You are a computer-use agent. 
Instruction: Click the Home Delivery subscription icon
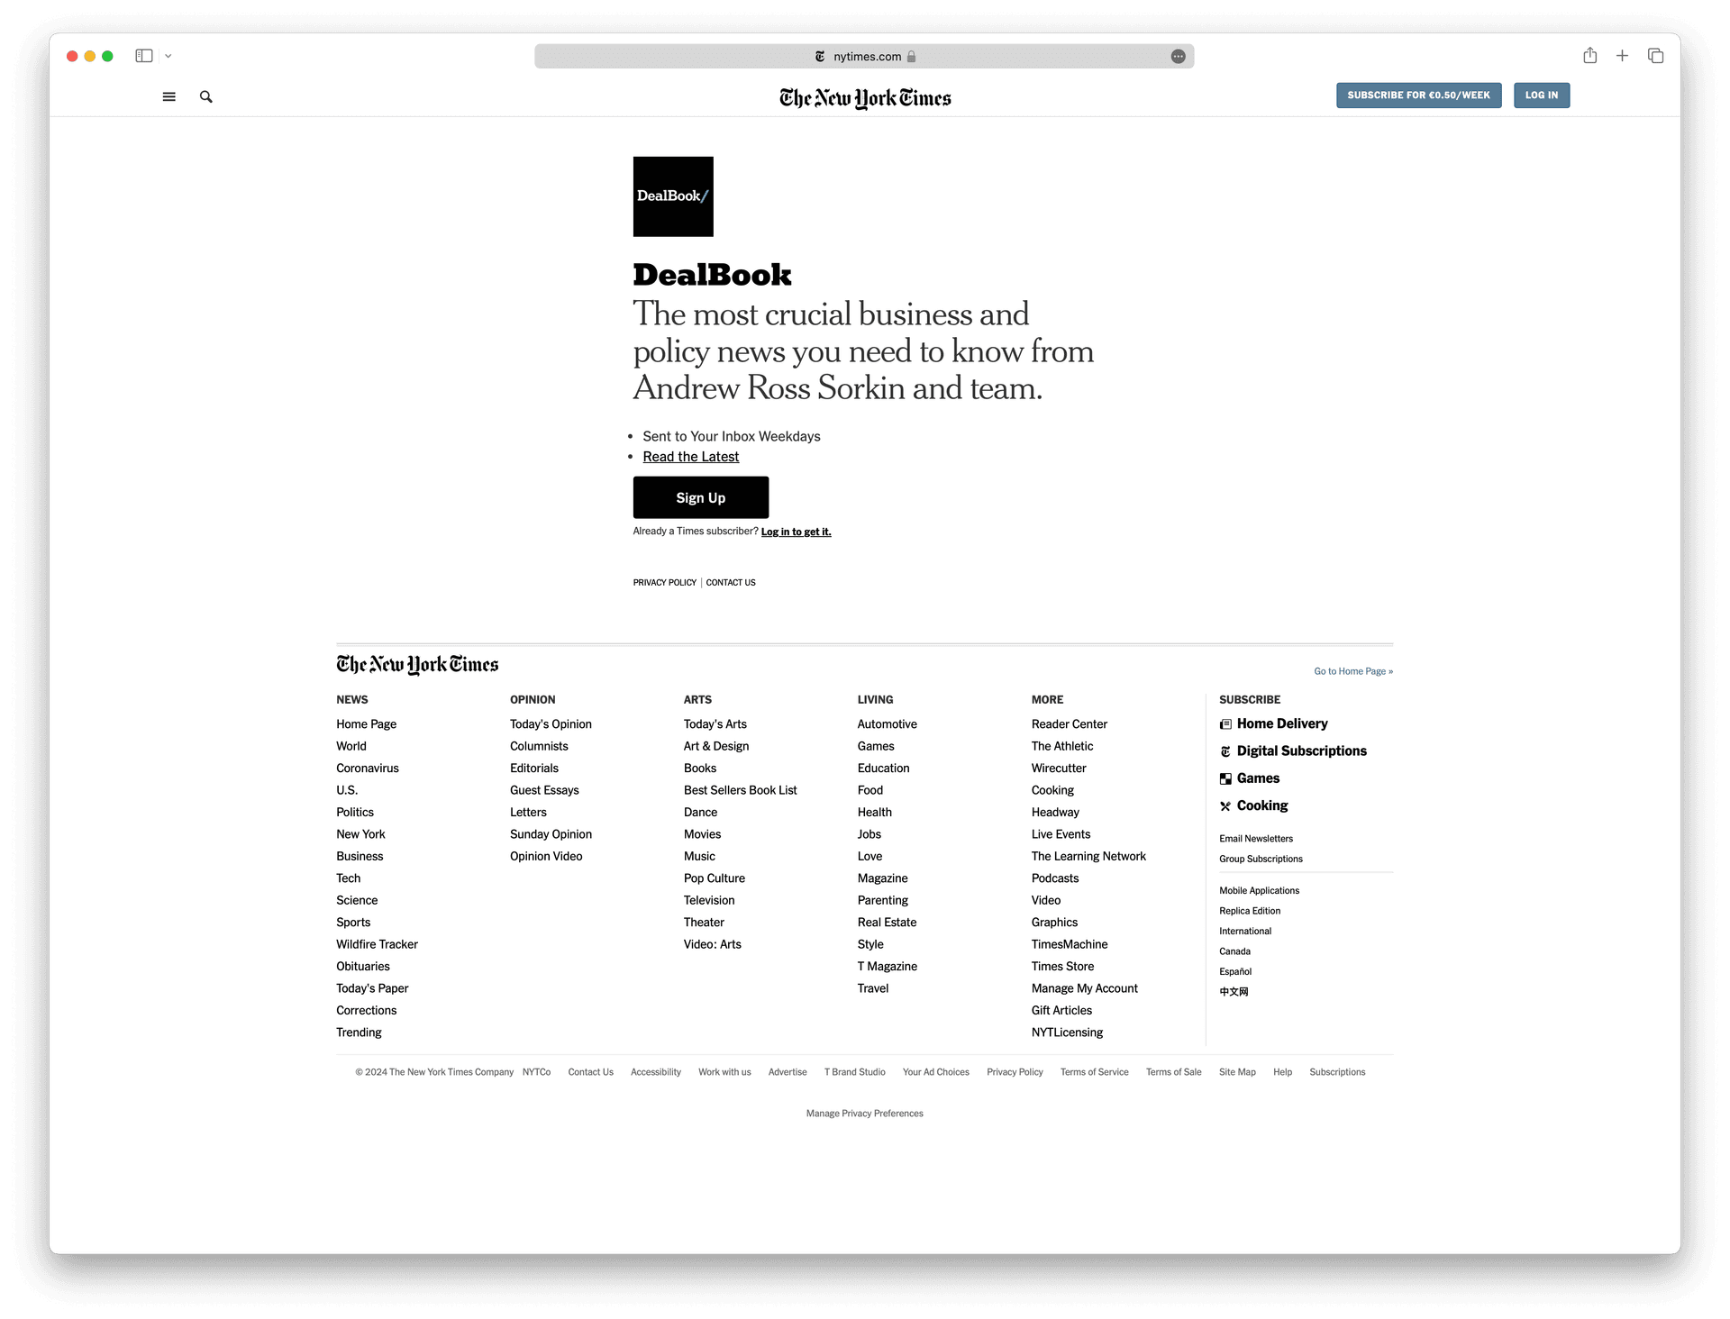click(1225, 722)
